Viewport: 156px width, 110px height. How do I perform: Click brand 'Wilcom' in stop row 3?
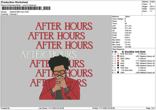(x=143, y=59)
